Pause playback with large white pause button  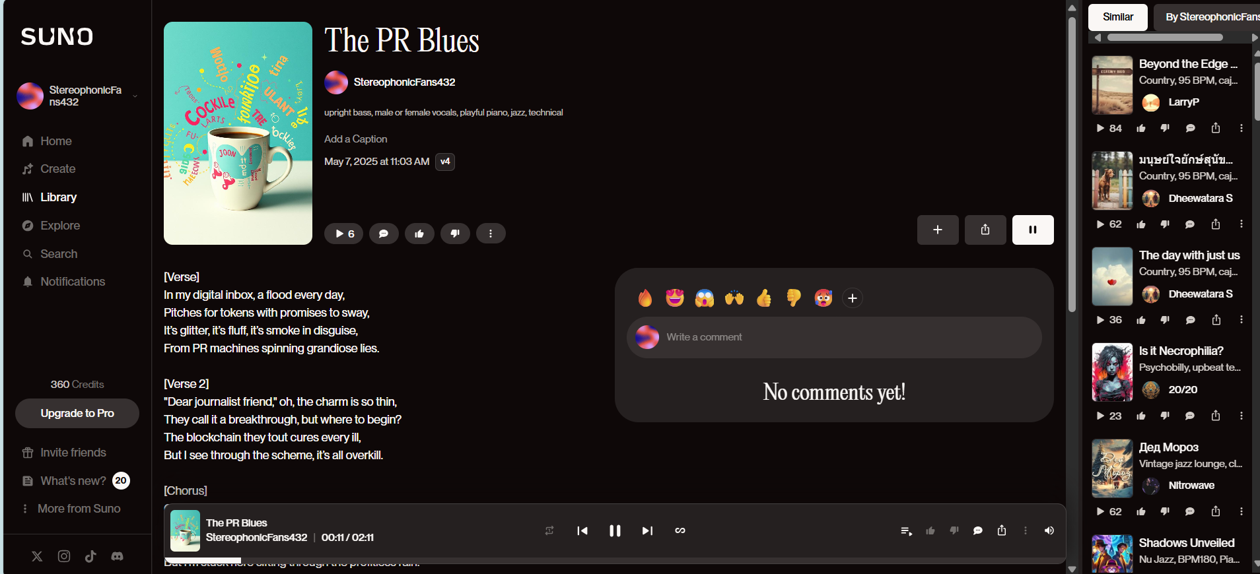1033,230
